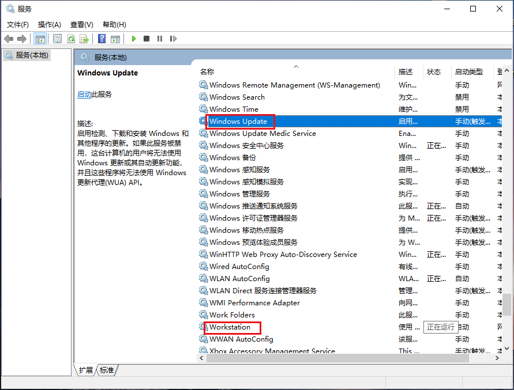
Task: Toggle the action pane toolbar icon
Action: pos(115,39)
